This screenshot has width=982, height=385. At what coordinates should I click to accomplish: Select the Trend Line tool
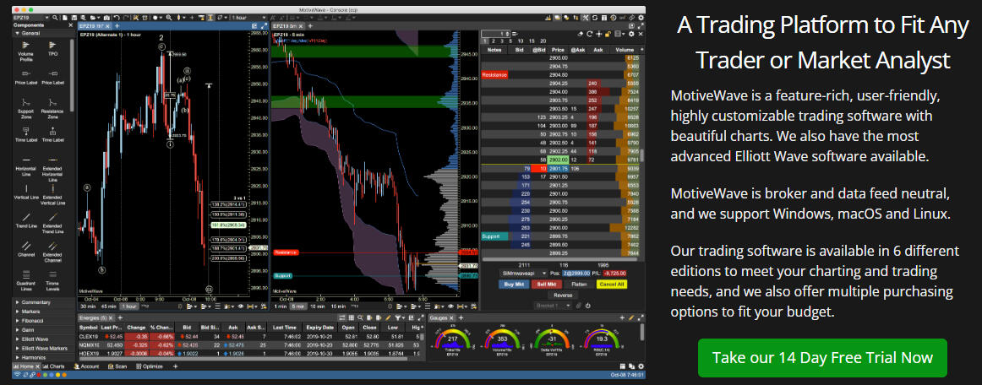(x=25, y=220)
